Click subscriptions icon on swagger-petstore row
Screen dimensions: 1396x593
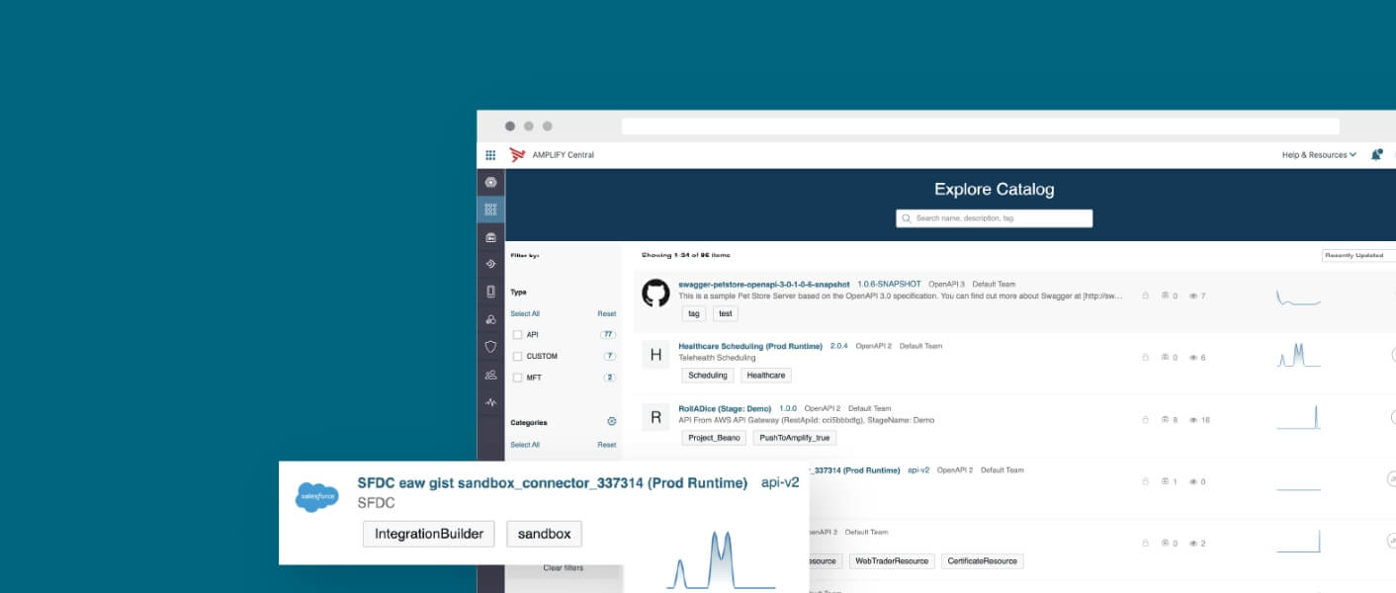(x=1166, y=296)
